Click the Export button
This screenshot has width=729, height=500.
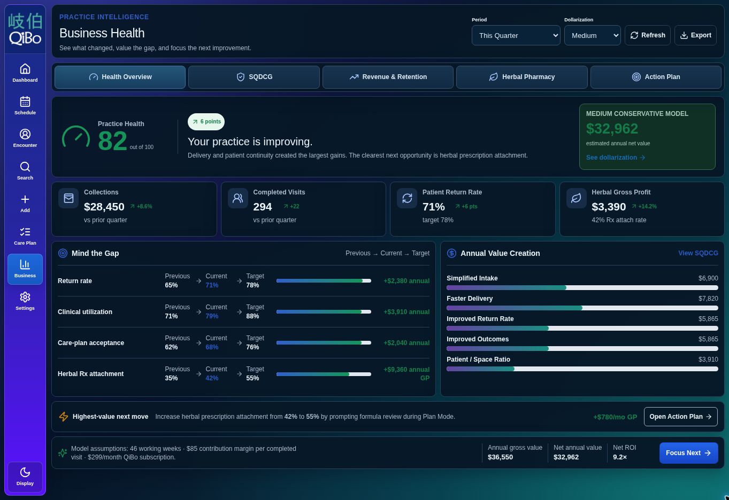696,35
